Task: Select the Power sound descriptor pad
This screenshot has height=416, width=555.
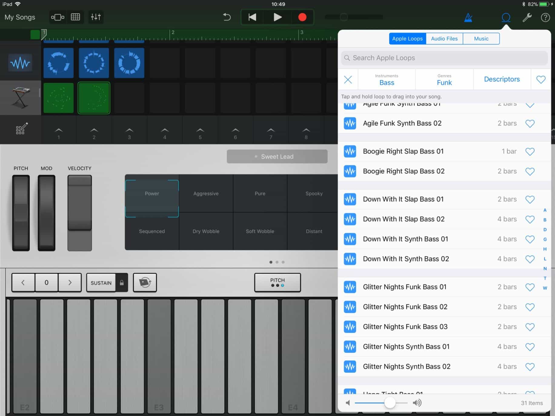Action: pyautogui.click(x=152, y=193)
